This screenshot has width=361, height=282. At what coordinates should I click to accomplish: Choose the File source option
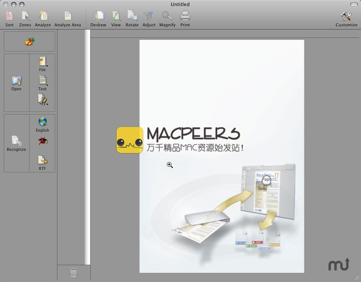pos(42,63)
